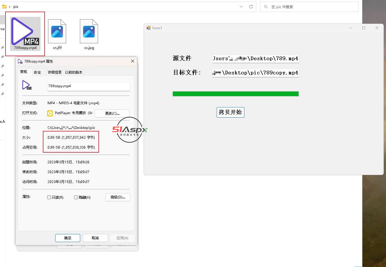Enable the 隐藏(H) hidden checkbox
Viewport: 386px width, 267px height.
coord(76,197)
